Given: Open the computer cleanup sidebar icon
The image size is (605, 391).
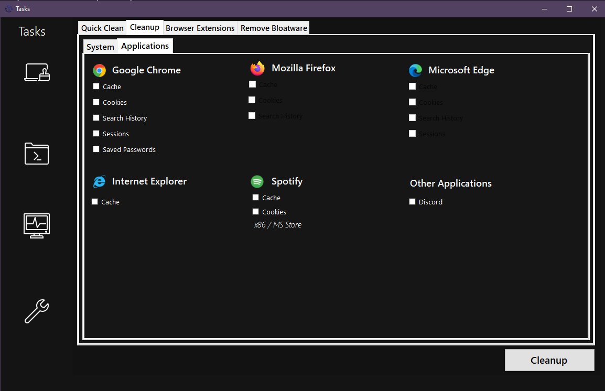Looking at the screenshot, I should [x=37, y=72].
